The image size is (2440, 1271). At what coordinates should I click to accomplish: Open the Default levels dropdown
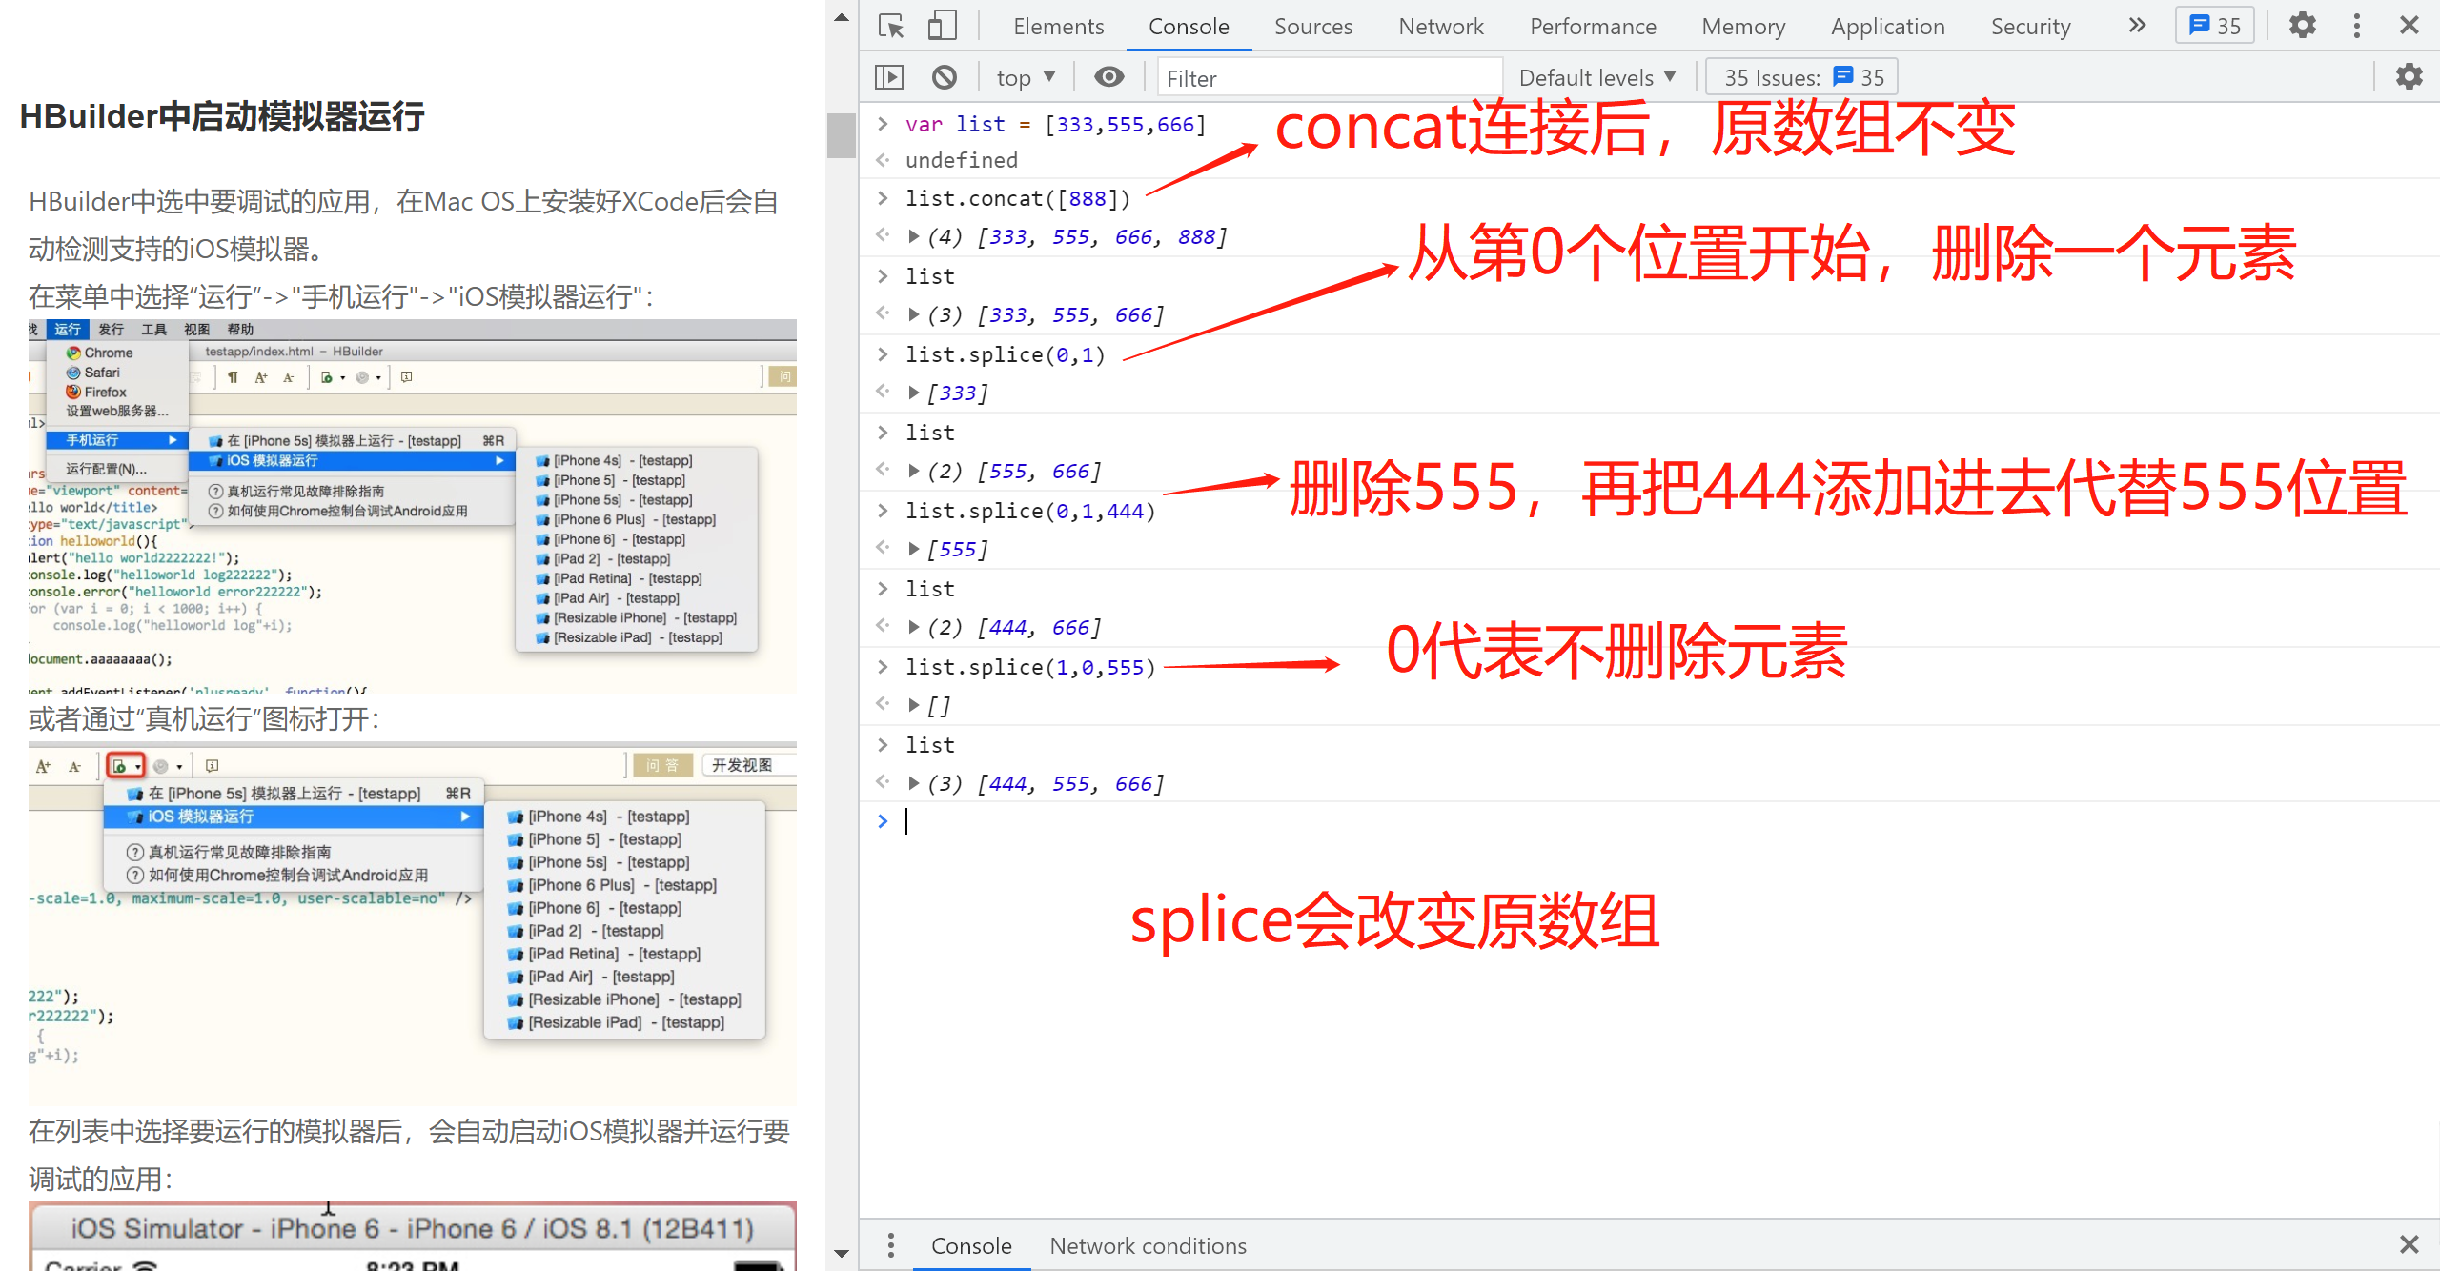[x=1596, y=77]
